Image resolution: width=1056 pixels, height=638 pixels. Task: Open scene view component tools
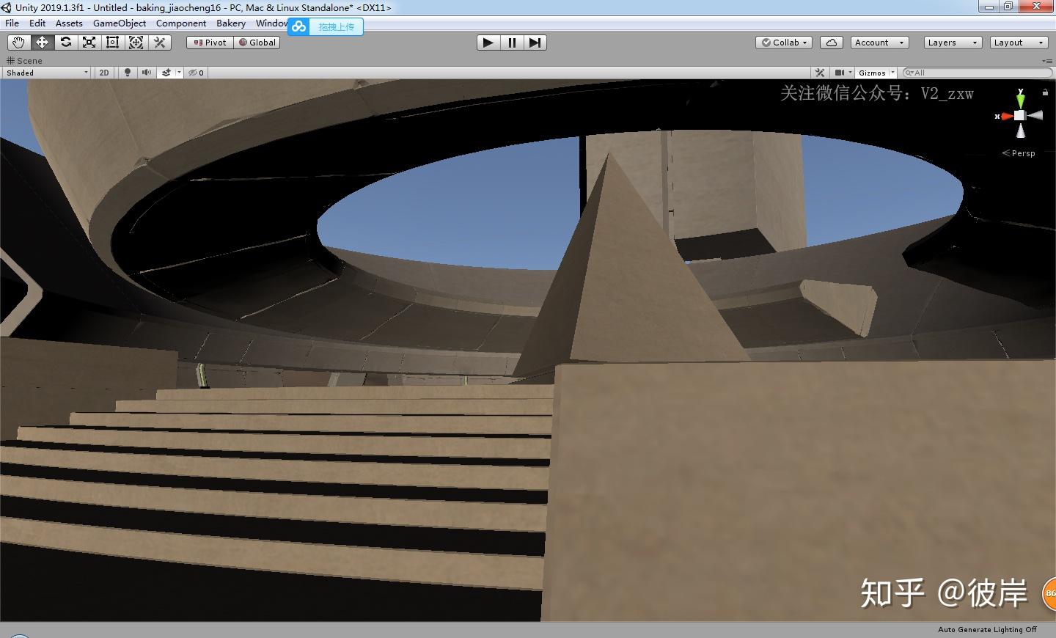tap(820, 73)
